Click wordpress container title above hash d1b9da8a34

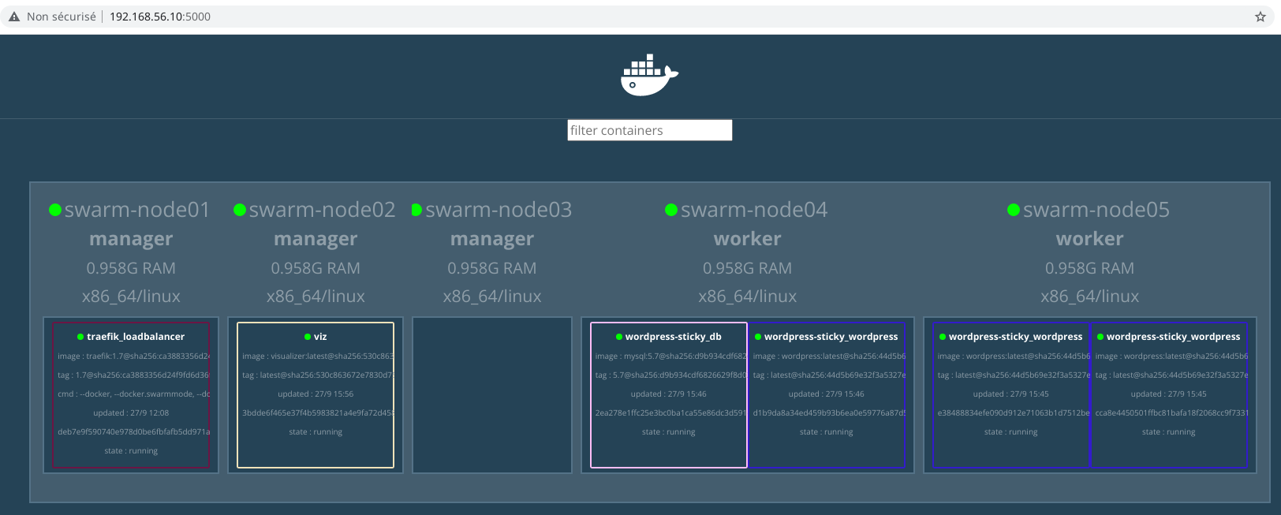[831, 337]
